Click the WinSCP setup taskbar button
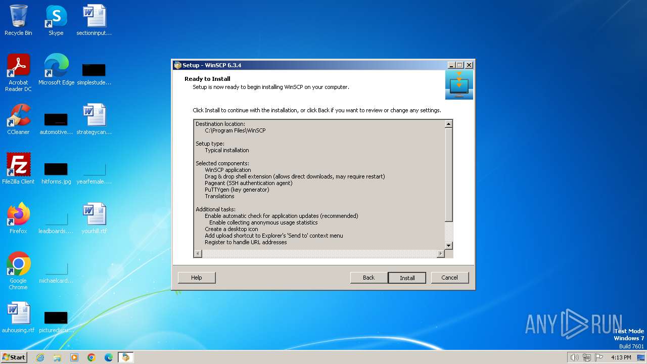Screen dimensions: 647x364 (125, 357)
